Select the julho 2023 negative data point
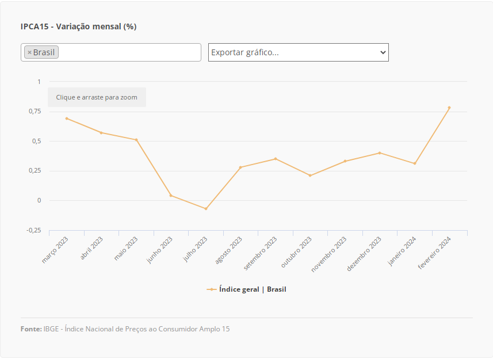Screen dimensions: 493x359 coord(206,209)
